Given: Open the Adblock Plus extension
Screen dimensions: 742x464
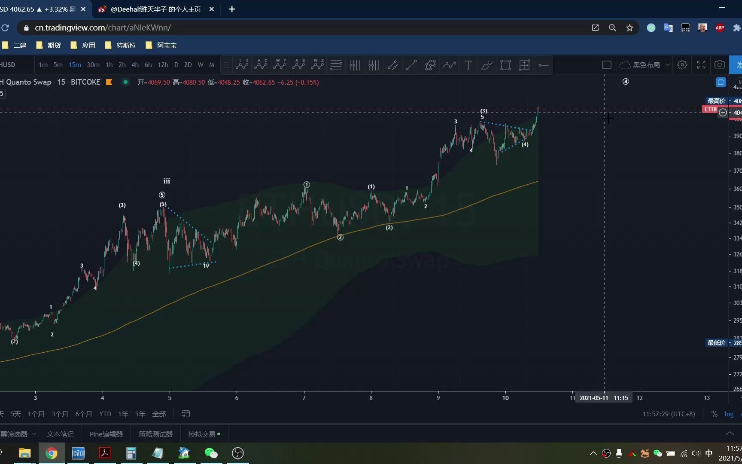Looking at the screenshot, I should tap(720, 28).
